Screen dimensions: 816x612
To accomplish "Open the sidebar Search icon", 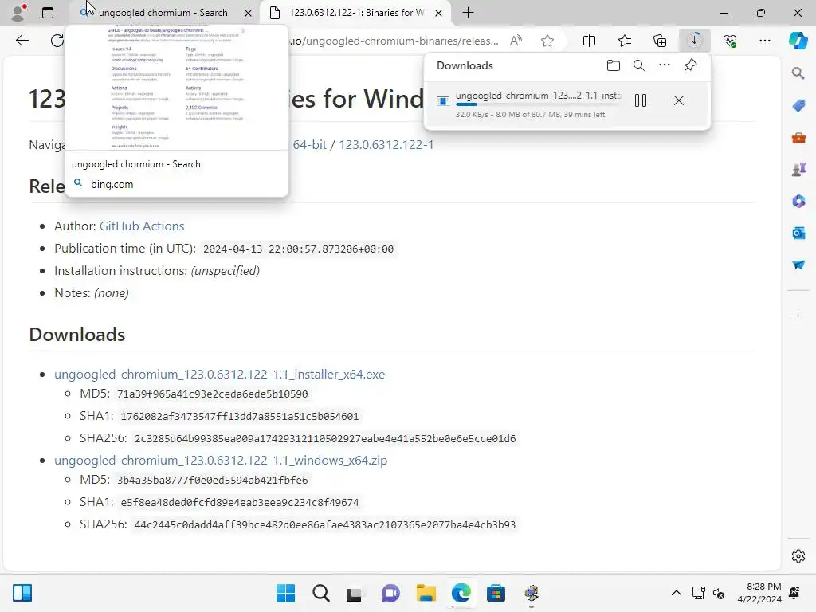I will [798, 73].
